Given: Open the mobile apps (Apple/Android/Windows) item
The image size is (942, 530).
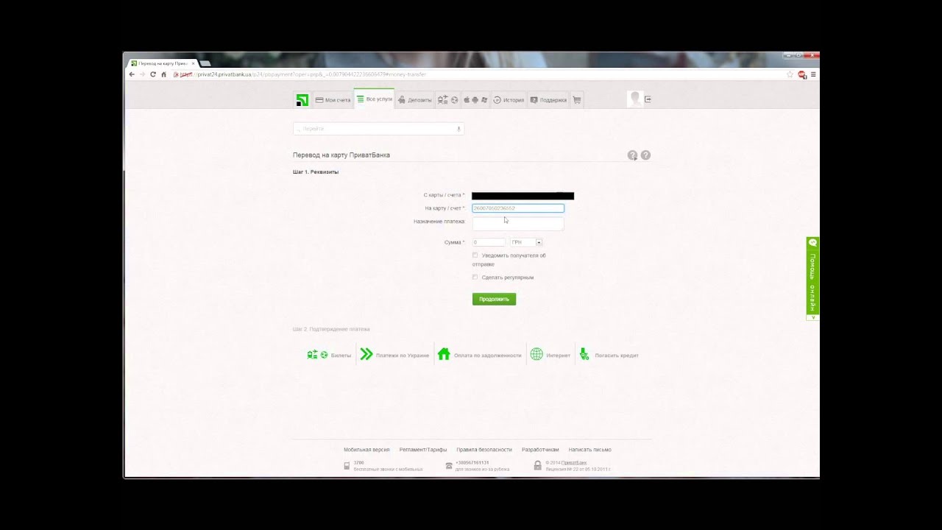Looking at the screenshot, I should (475, 100).
